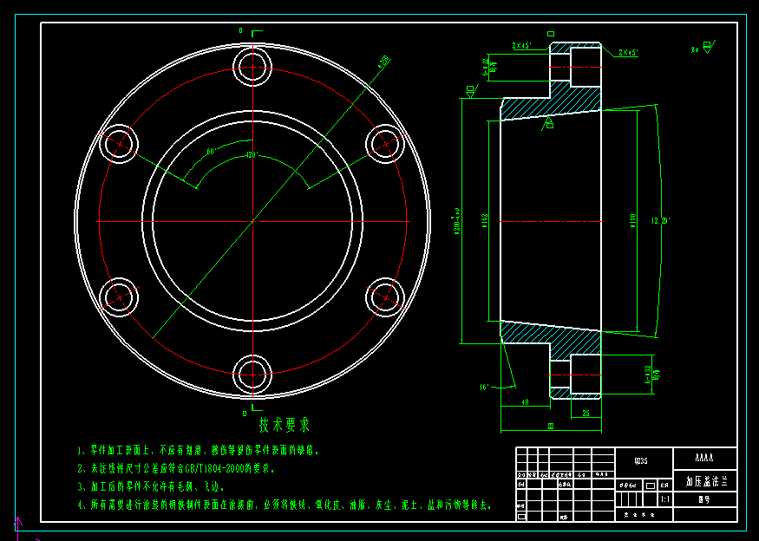The width and height of the screenshot is (759, 541).
Task: Click the 25 length dimension in section view
Action: (586, 414)
